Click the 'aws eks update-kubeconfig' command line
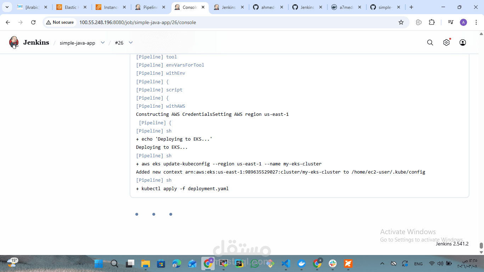The height and width of the screenshot is (272, 484). click(x=229, y=164)
